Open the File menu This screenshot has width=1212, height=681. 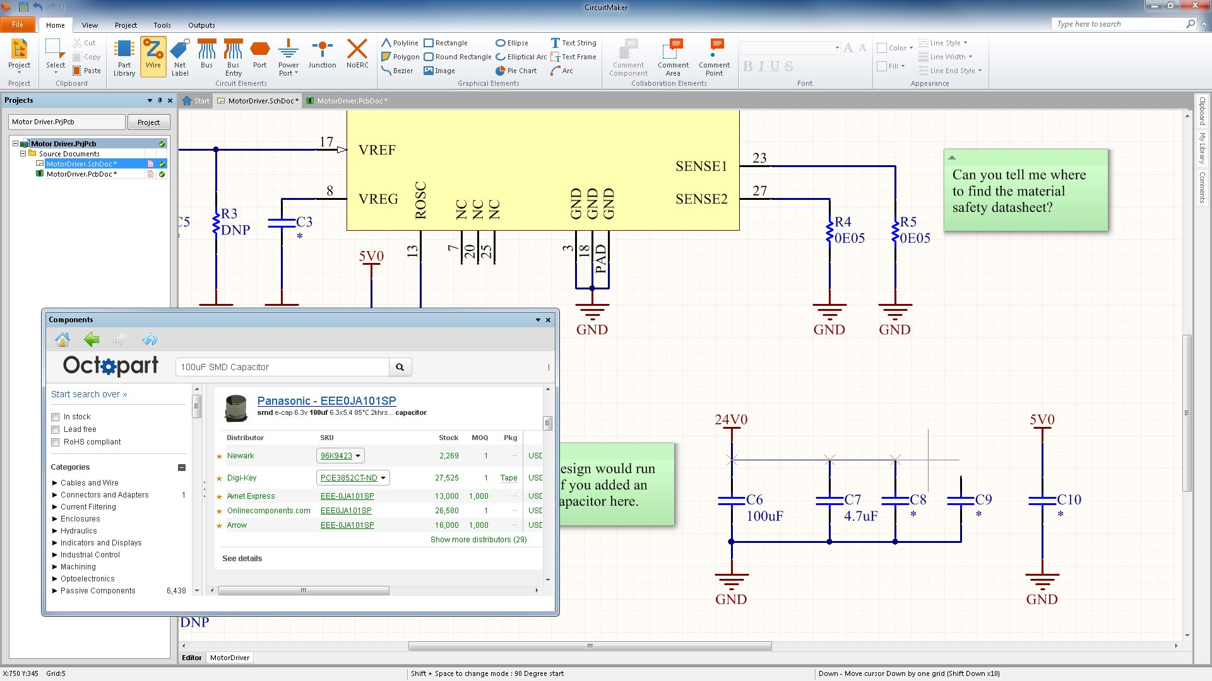[x=18, y=25]
